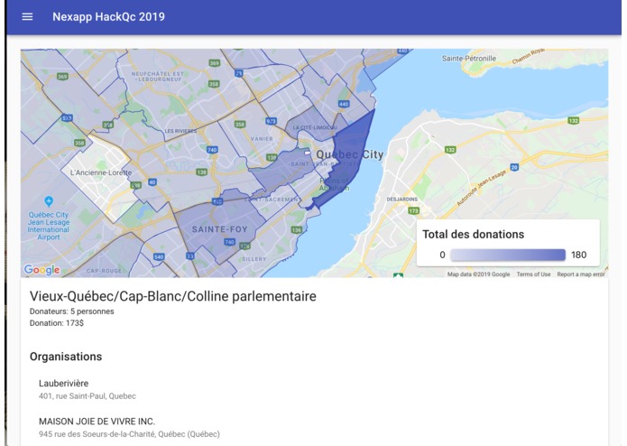Click the donation gradient legend bar
Image resolution: width=627 pixels, height=446 pixels.
coord(508,255)
